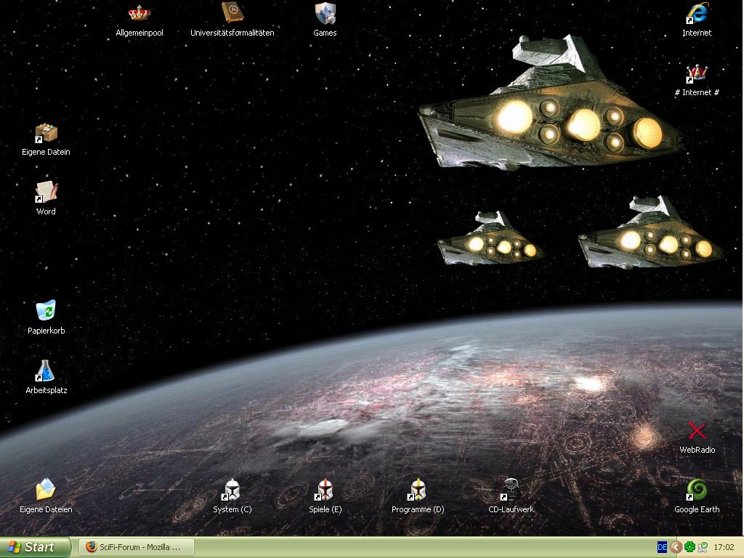Switch to SciFi-Forum Mozilla taskbar window
The image size is (744, 558).
click(x=134, y=547)
